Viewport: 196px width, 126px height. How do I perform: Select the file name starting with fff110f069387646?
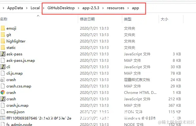pos(39,118)
